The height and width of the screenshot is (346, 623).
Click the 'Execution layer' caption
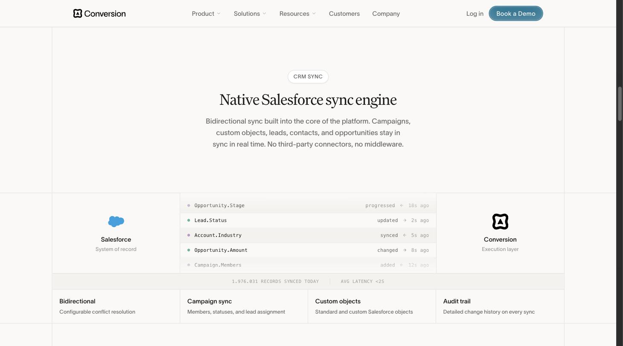point(500,249)
